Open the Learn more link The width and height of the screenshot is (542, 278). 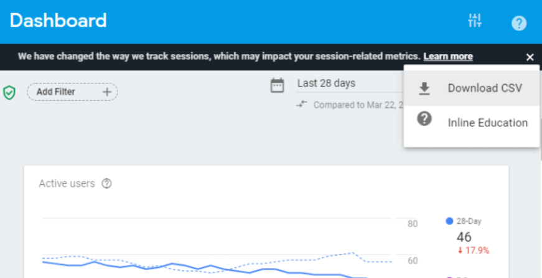[x=448, y=57]
